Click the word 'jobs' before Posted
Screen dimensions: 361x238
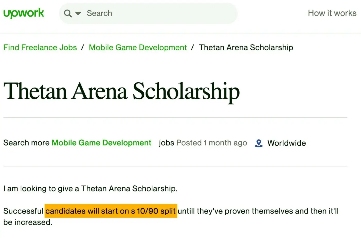pyautogui.click(x=166, y=143)
